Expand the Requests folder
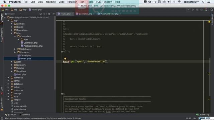Viewport: 214px width, 120px height. [x=15, y=52]
